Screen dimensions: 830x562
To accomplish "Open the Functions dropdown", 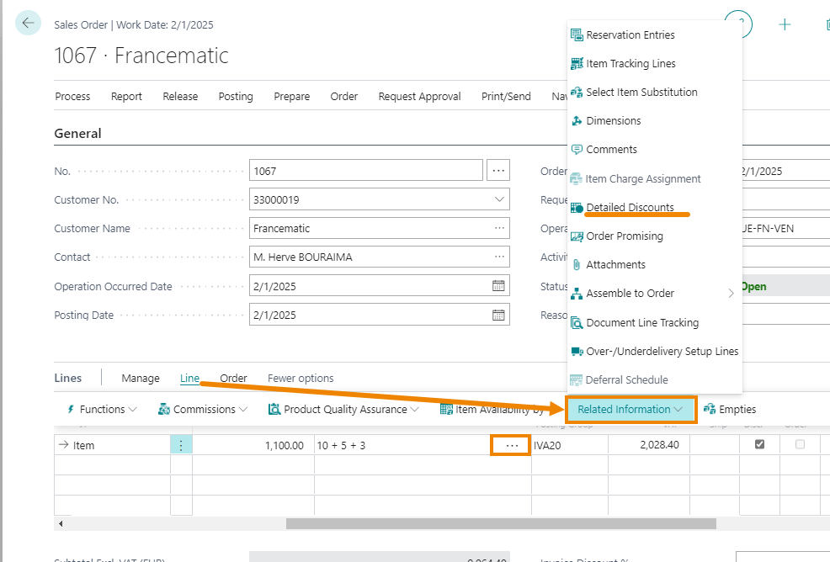I will [102, 409].
